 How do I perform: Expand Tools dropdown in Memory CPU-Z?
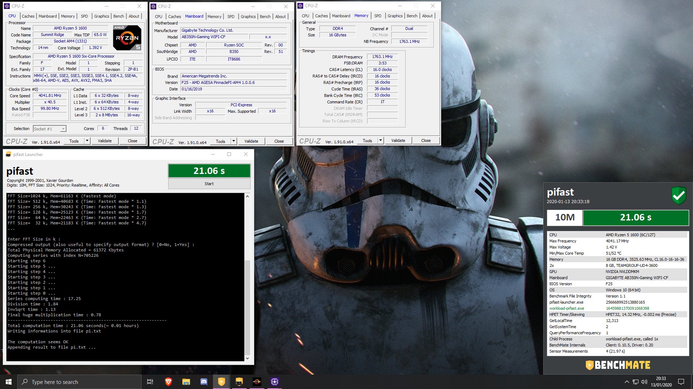[x=380, y=140]
